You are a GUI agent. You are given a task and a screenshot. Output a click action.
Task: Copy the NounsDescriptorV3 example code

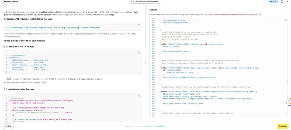[285, 20]
